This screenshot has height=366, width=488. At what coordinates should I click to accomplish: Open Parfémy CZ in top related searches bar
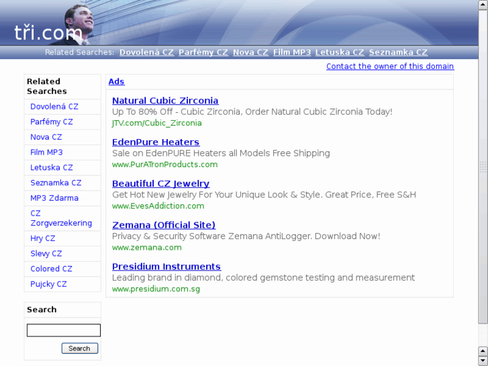pos(203,52)
